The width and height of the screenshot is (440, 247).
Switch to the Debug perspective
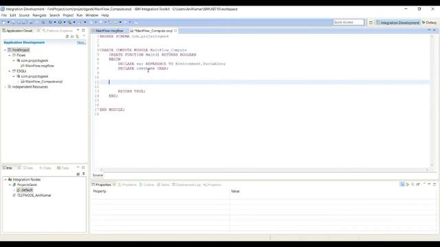coord(429,23)
